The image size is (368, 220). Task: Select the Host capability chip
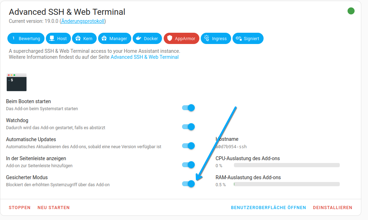(58, 38)
